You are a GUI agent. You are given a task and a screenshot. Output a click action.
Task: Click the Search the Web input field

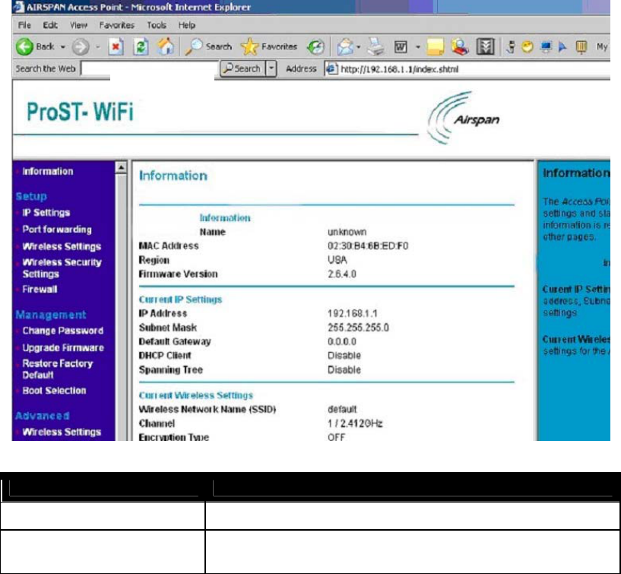click(150, 68)
